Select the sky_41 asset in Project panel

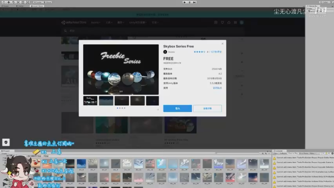tap(230, 179)
